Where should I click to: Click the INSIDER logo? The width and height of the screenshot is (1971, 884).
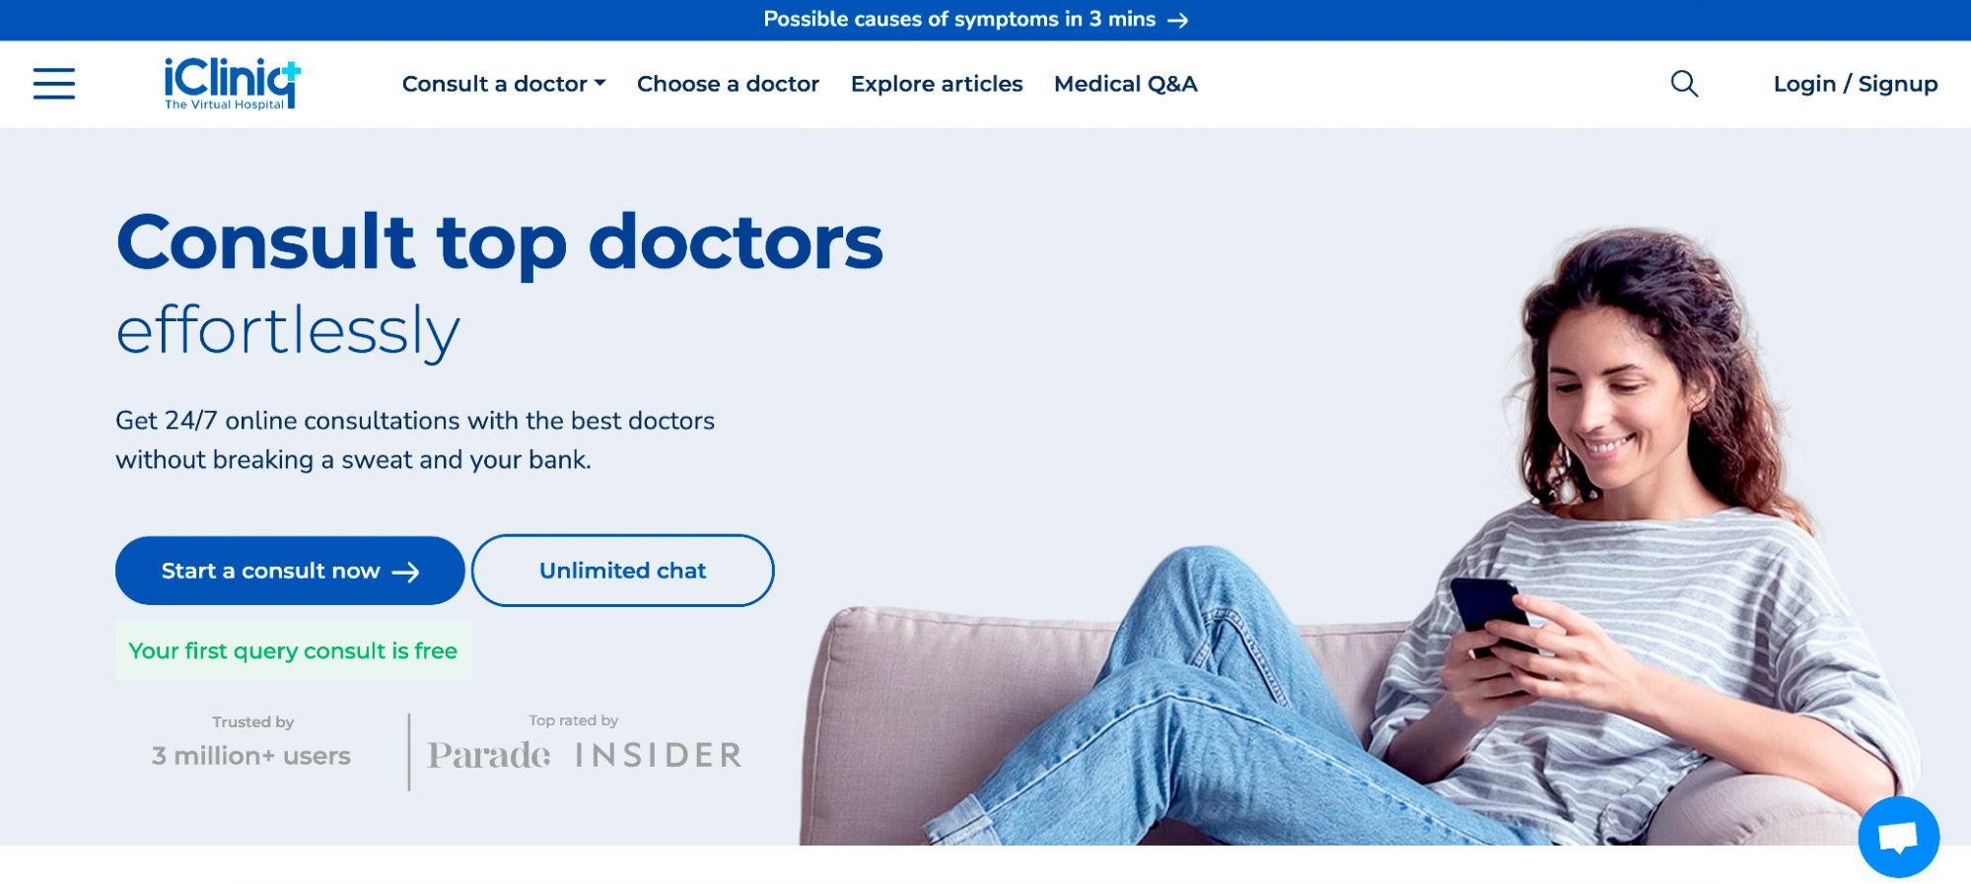click(658, 755)
